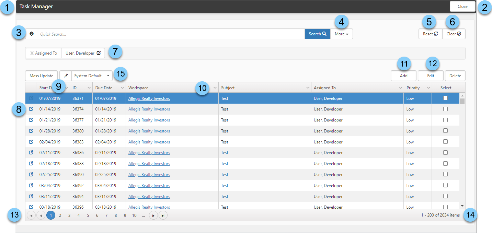Click the table's vertical scrollbar down arrow

tap(462, 206)
